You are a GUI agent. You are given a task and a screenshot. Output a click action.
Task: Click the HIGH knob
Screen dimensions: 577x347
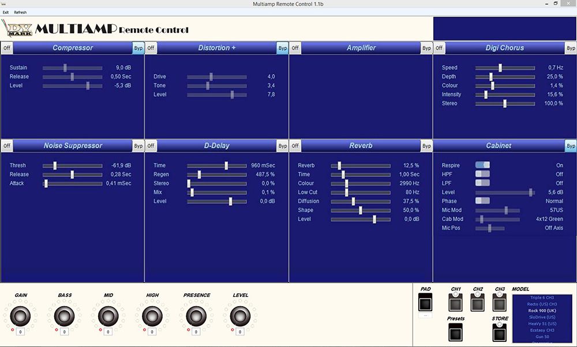[152, 316]
